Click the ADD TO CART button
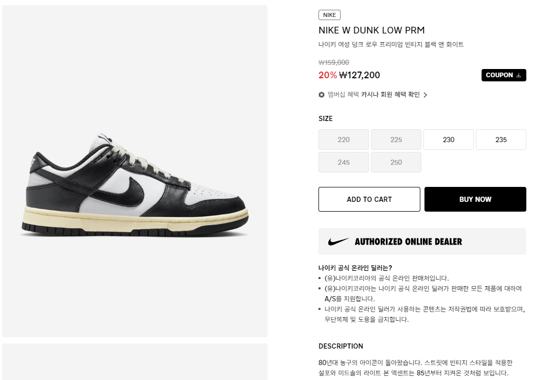Screen dimensions: 550x380 (369, 199)
